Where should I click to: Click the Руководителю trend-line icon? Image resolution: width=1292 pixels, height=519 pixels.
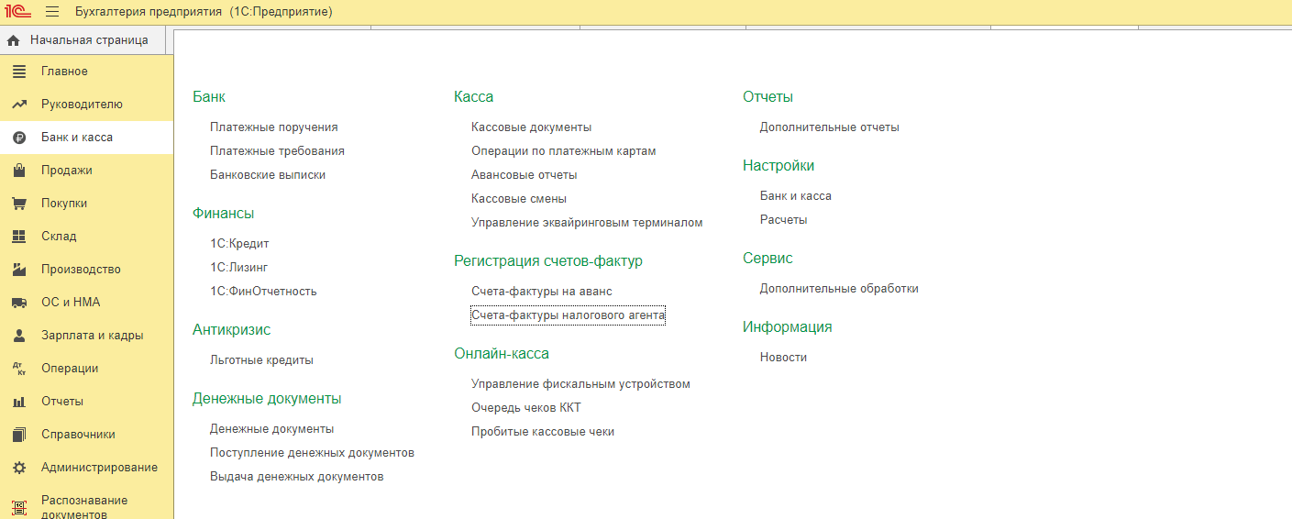pyautogui.click(x=19, y=105)
